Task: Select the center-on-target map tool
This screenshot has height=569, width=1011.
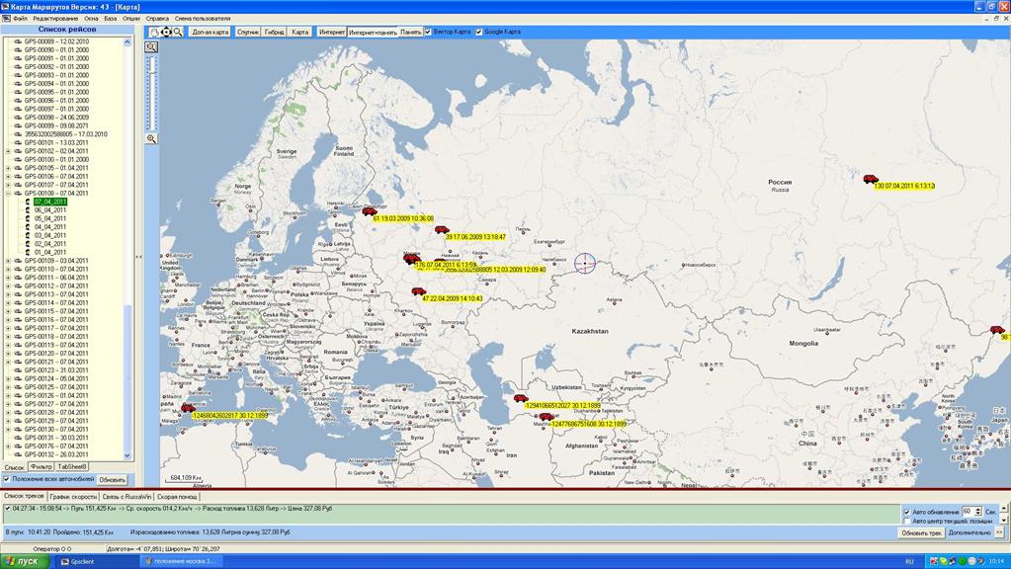Action: 166,32
